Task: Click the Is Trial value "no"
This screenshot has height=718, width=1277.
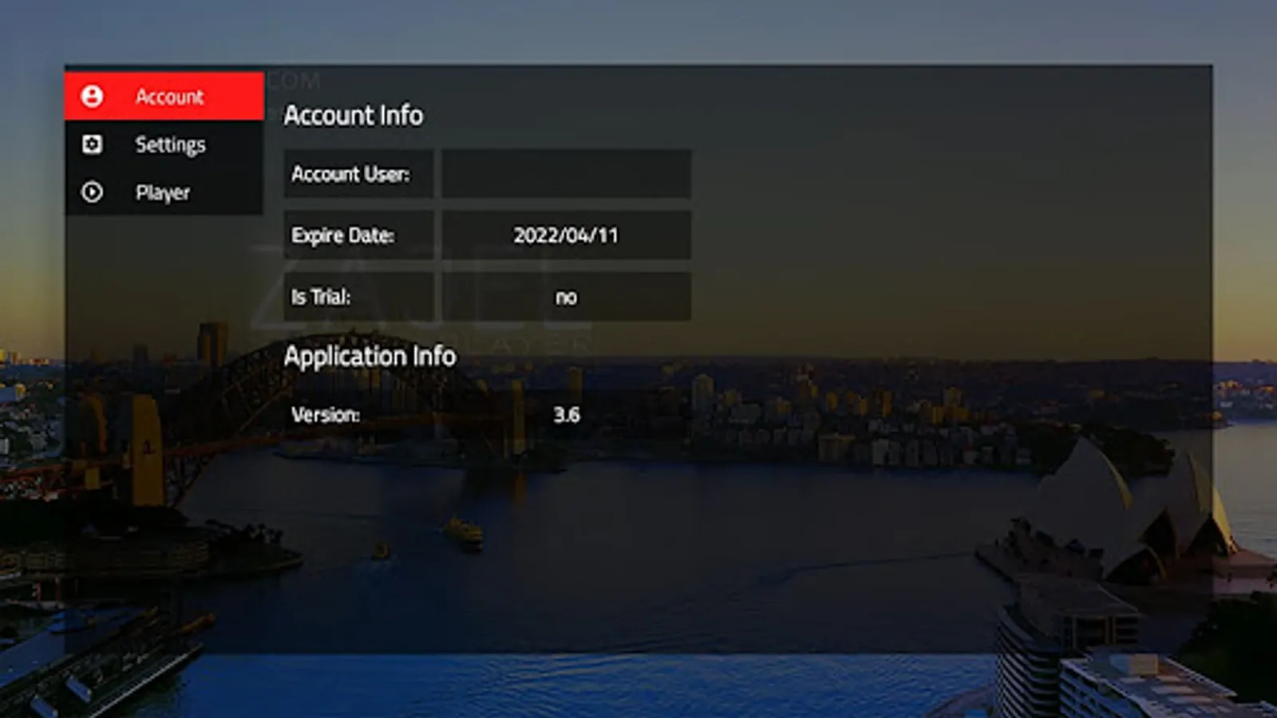Action: (567, 297)
